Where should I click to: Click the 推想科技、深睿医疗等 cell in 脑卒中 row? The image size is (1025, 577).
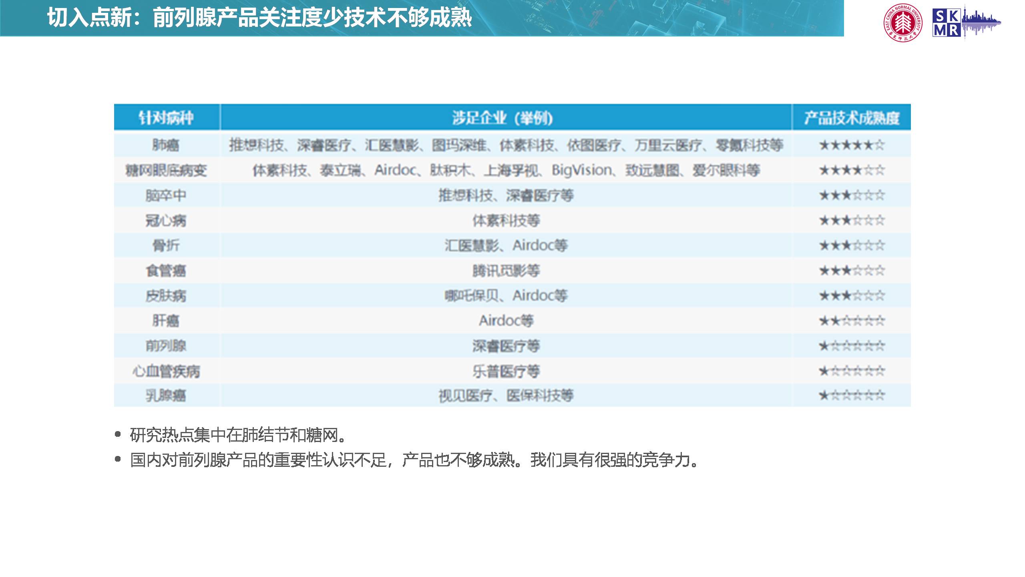pos(506,196)
